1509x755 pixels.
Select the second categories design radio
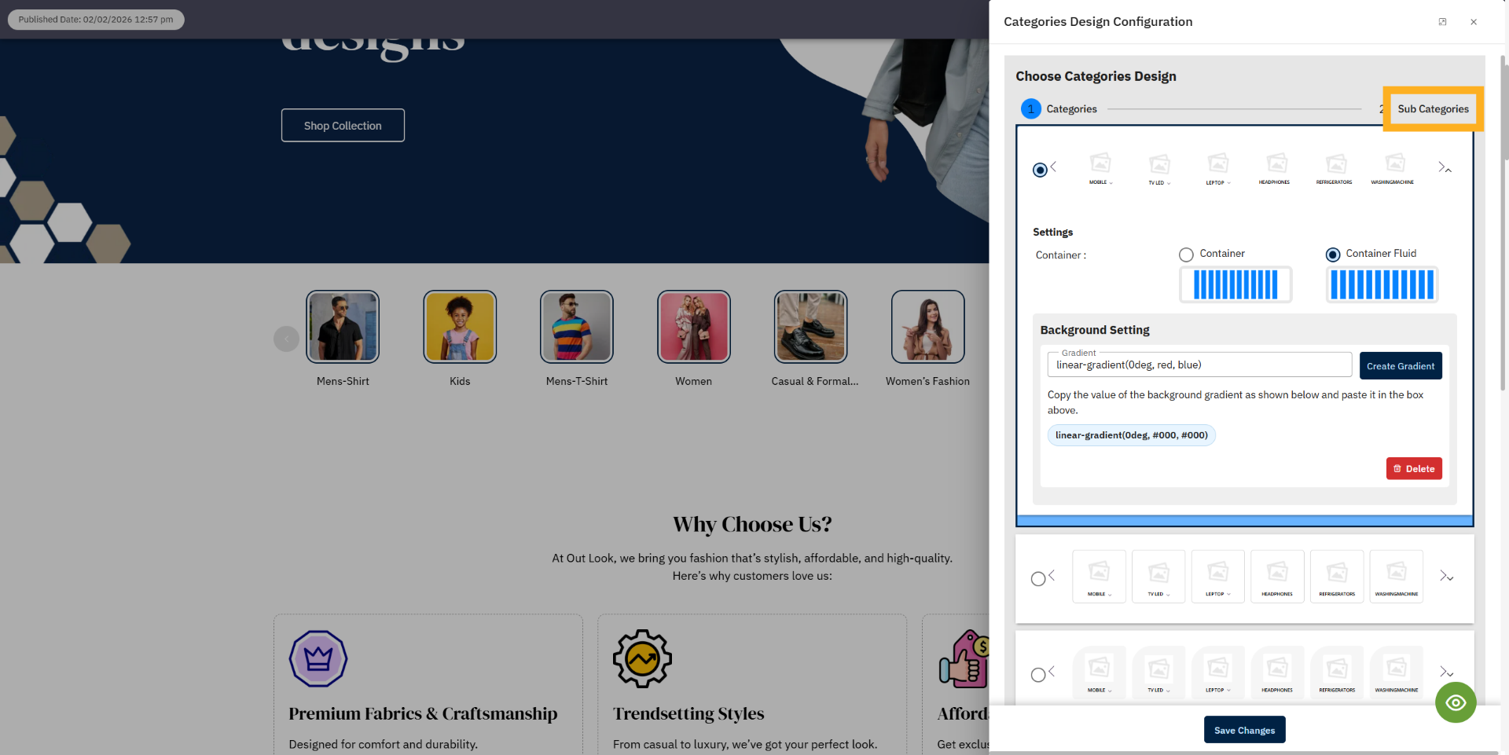pyautogui.click(x=1038, y=579)
